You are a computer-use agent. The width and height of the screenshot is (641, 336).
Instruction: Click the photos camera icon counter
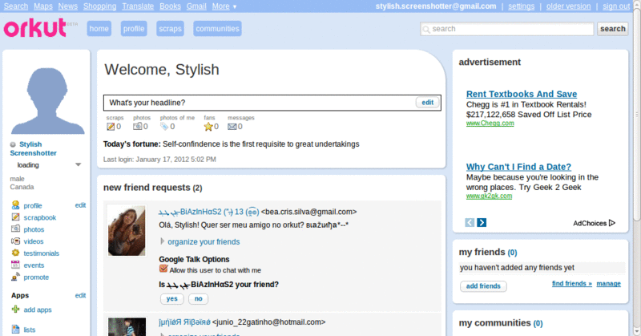[137, 127]
